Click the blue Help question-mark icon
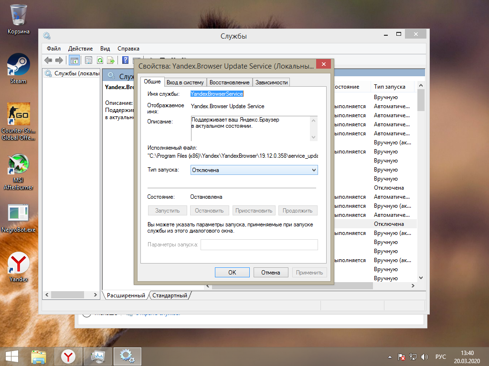This screenshot has height=366, width=489. coord(126,60)
